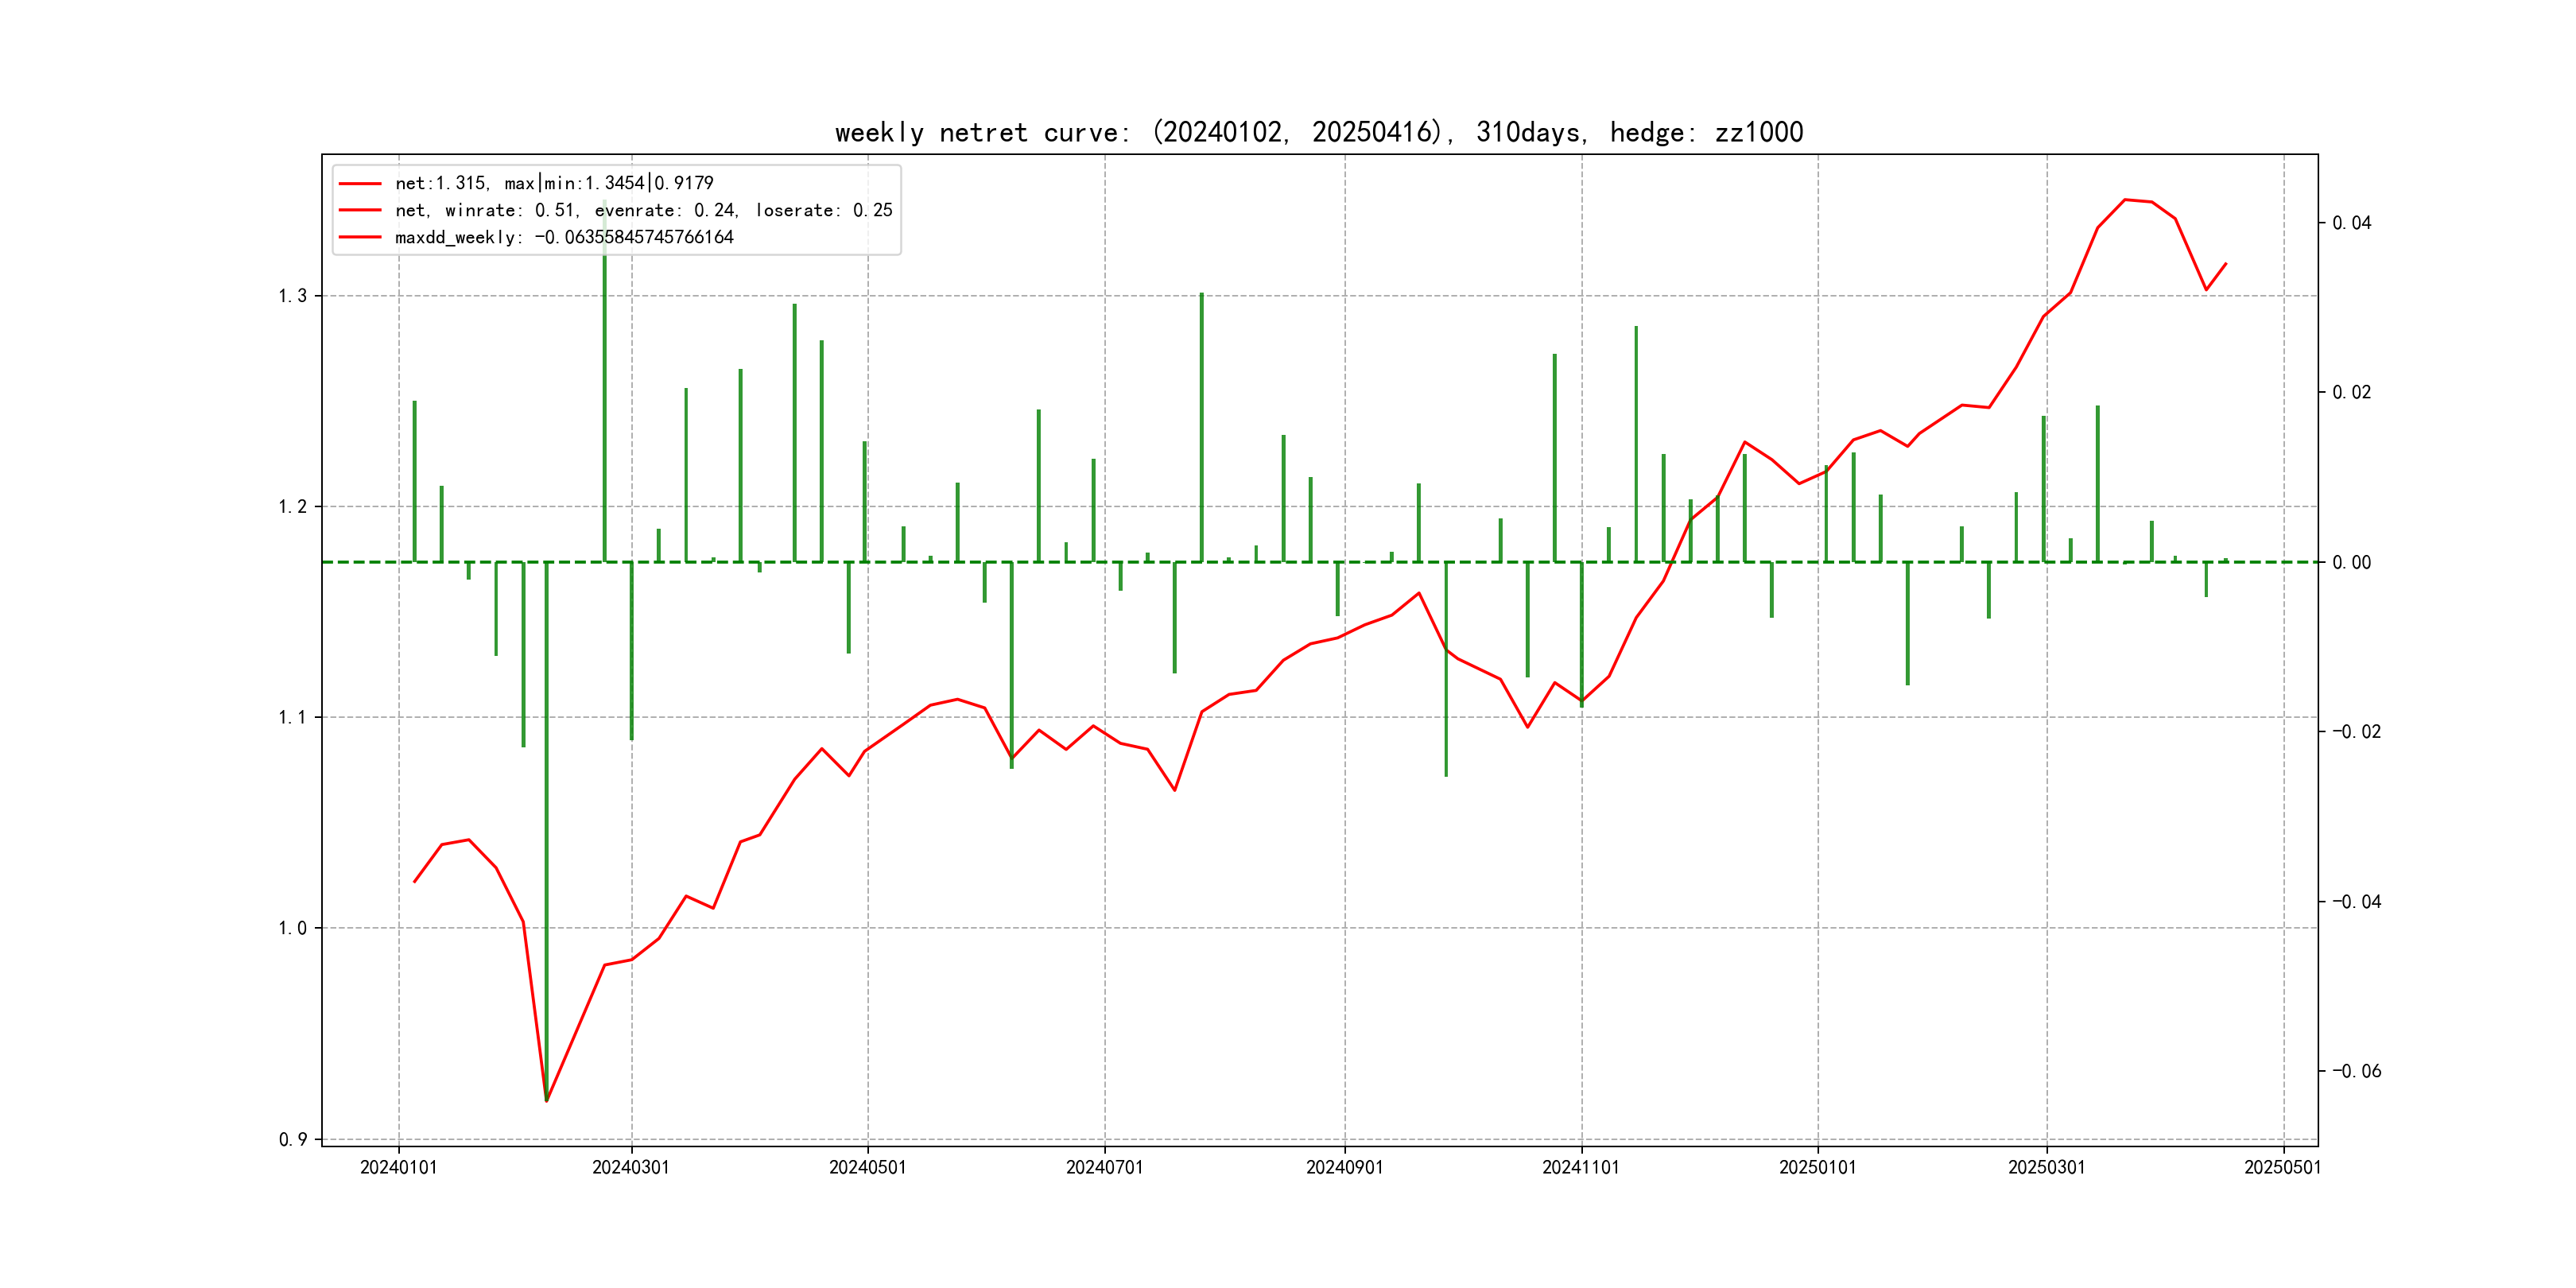
Task: Click the legend entry showing net:1.315
Action: tap(554, 183)
